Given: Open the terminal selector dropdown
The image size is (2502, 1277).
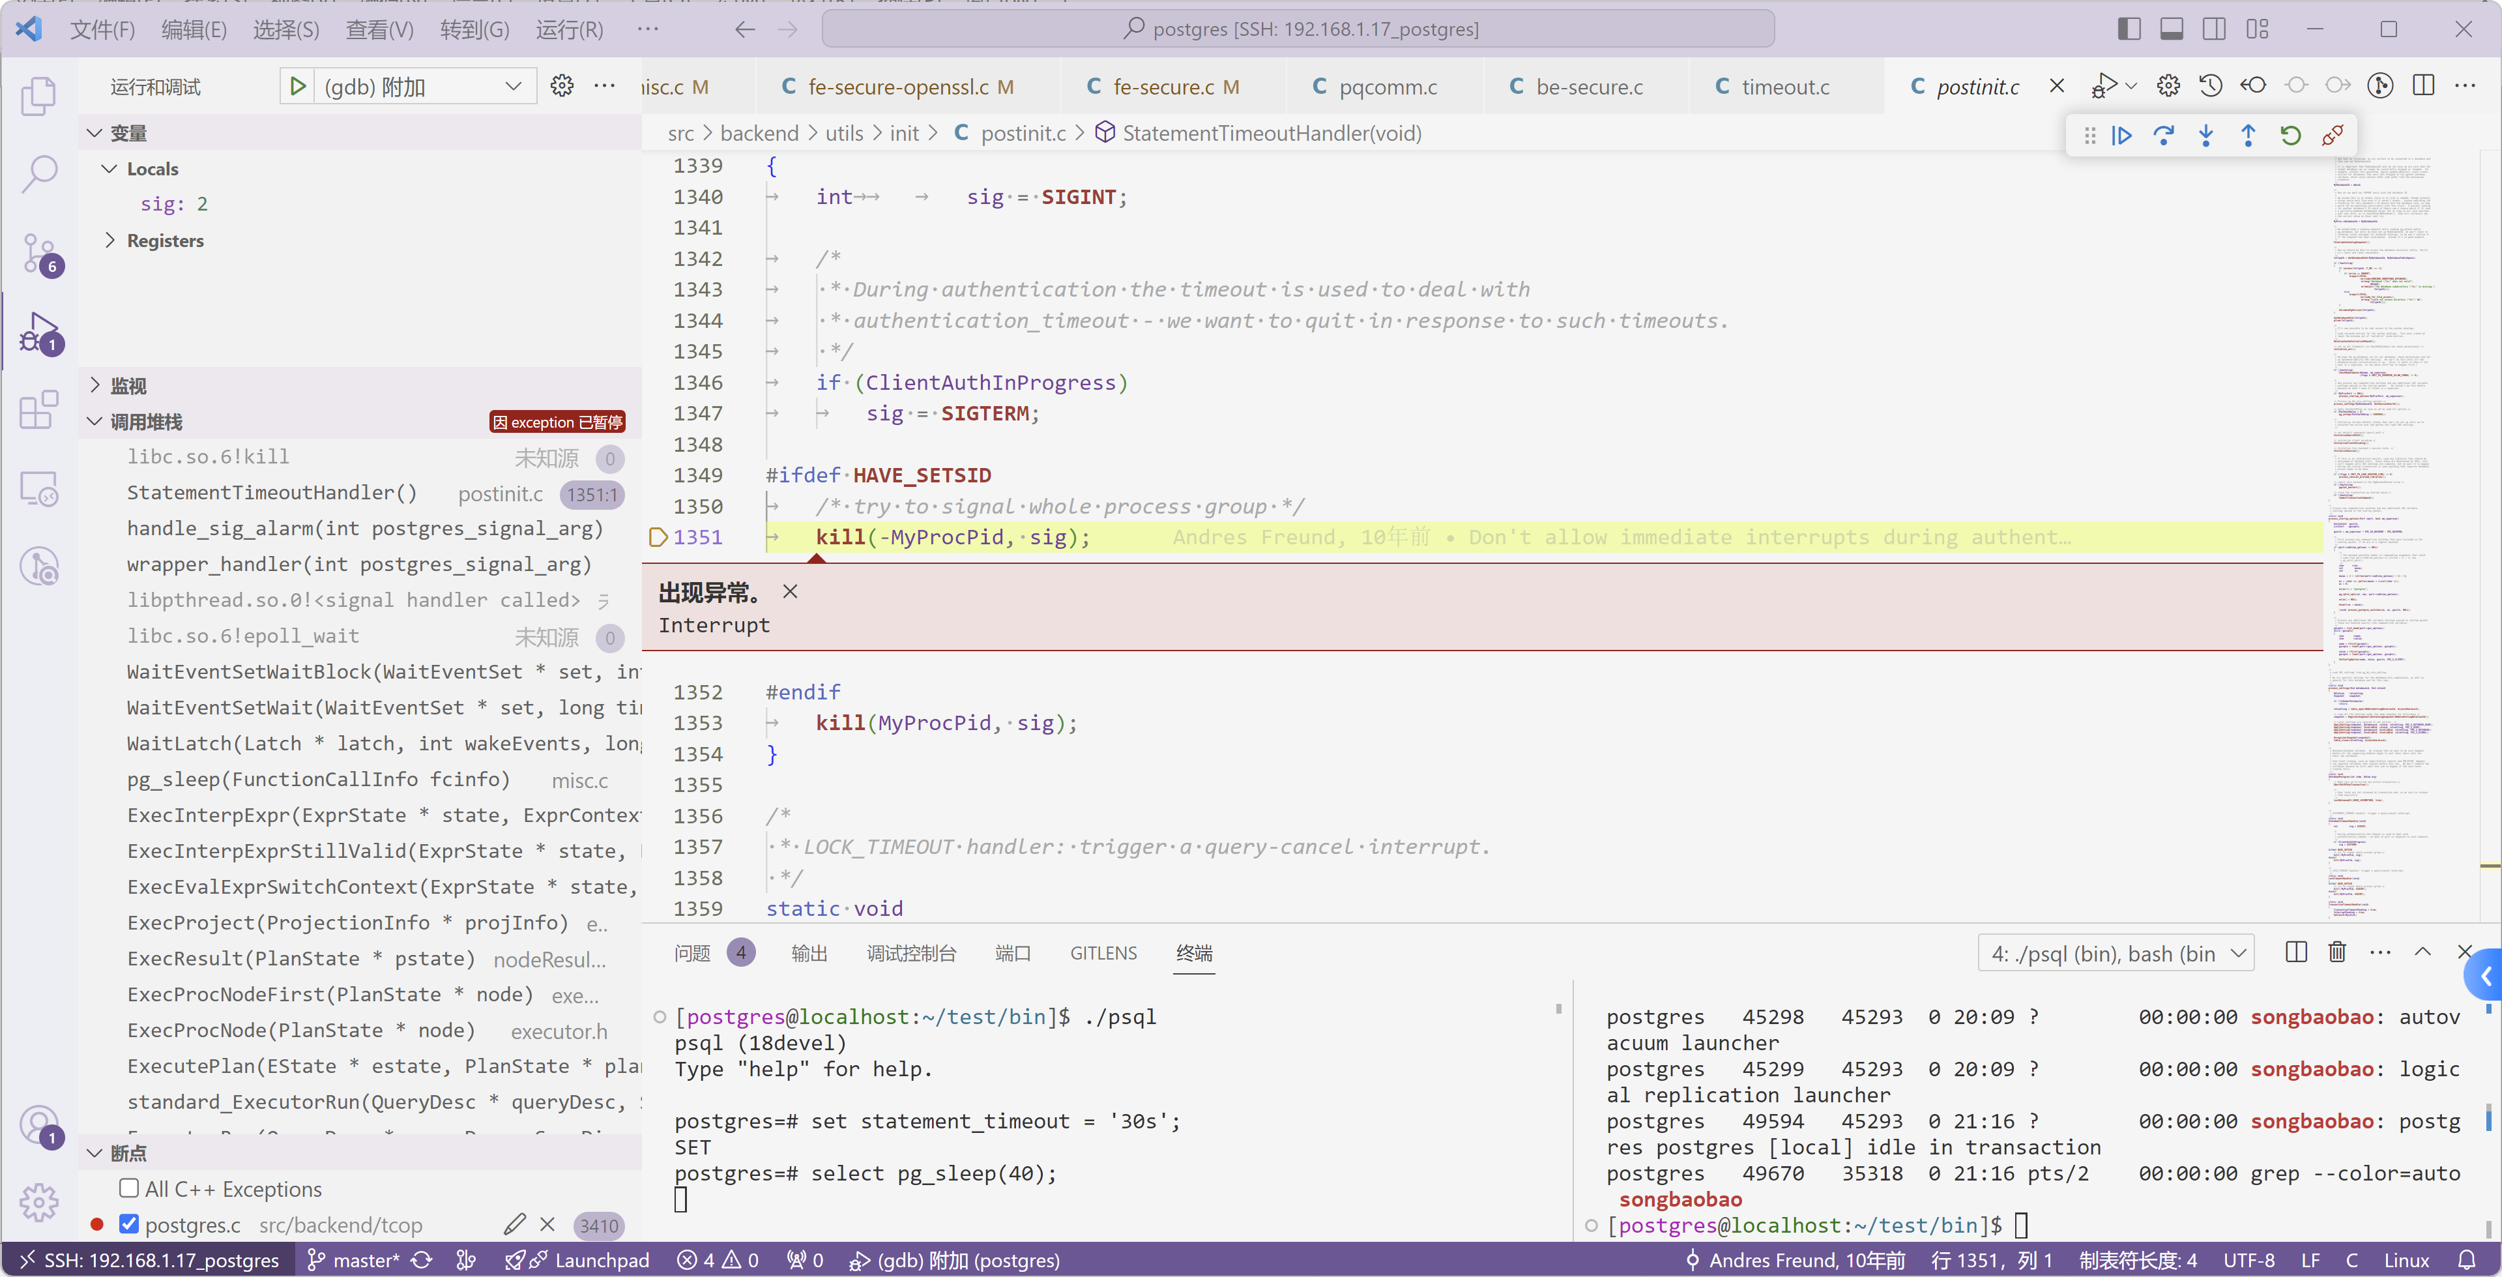Looking at the screenshot, I should [2116, 954].
